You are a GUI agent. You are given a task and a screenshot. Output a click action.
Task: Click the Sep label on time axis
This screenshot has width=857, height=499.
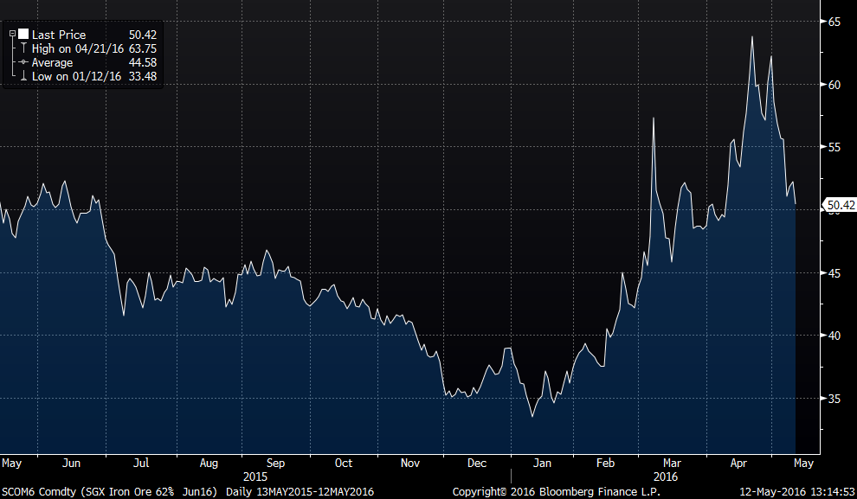pyautogui.click(x=276, y=463)
